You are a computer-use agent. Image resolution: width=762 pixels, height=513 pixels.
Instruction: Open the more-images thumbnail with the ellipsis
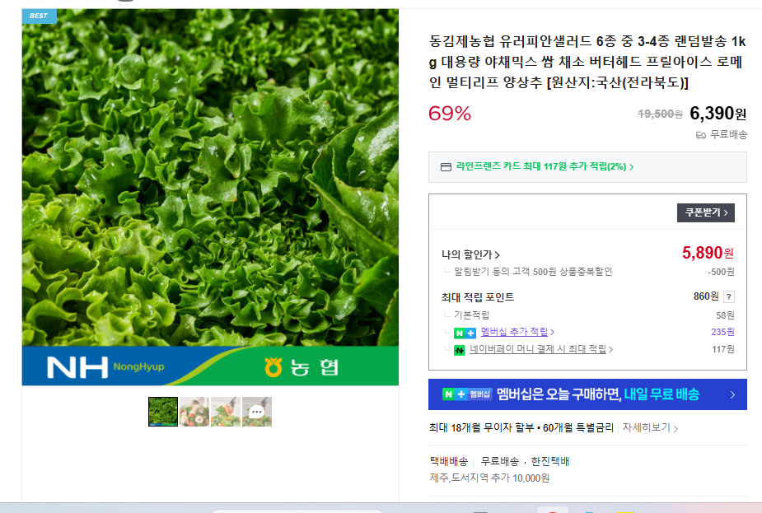click(x=257, y=412)
